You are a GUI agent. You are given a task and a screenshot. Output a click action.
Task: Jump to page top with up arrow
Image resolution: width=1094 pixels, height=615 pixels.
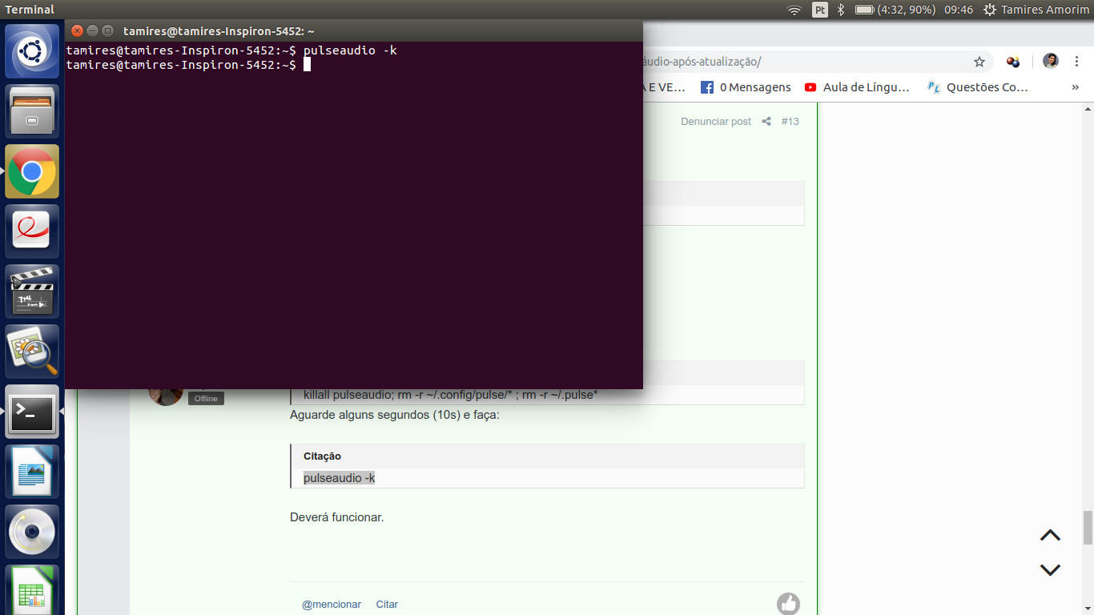point(1050,535)
